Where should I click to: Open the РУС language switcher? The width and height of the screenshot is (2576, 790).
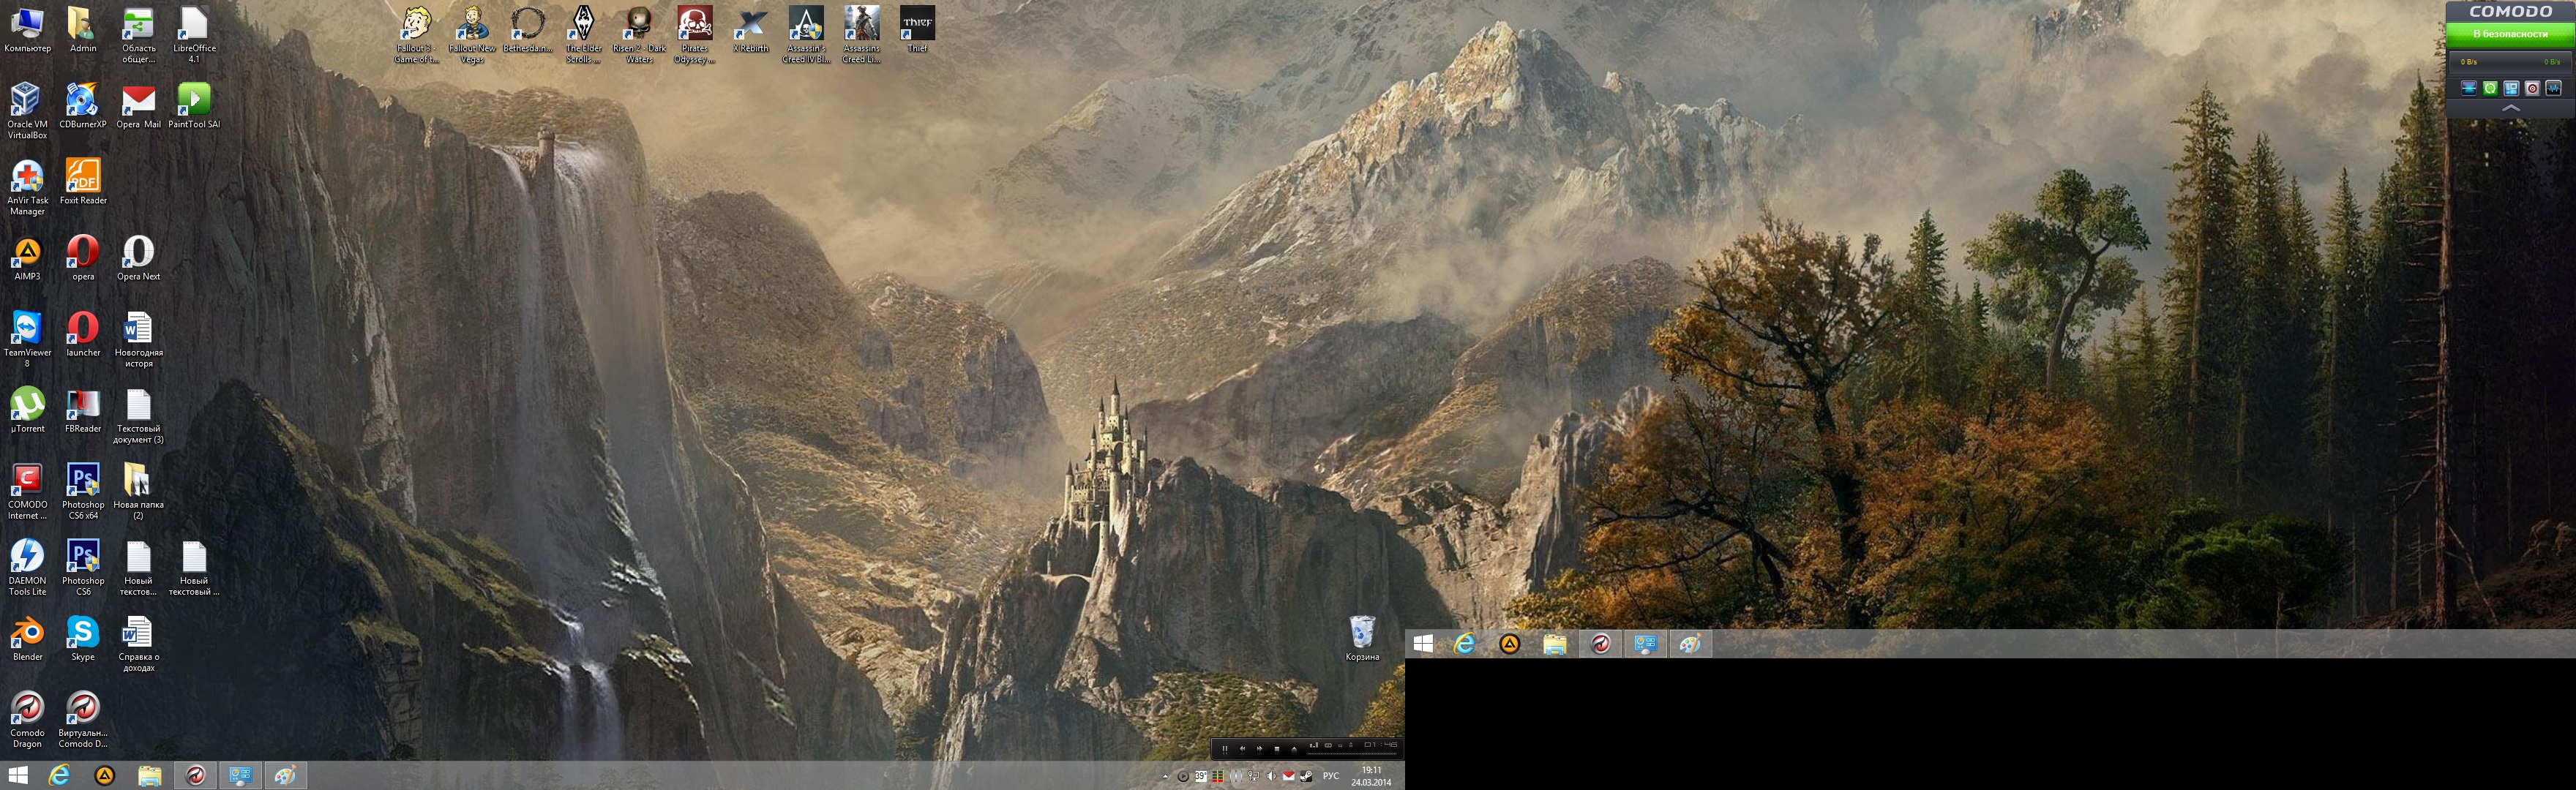pos(1331,776)
